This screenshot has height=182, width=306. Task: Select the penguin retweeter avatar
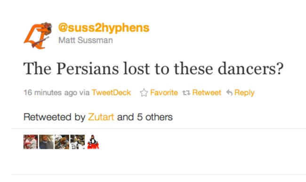click(93, 142)
